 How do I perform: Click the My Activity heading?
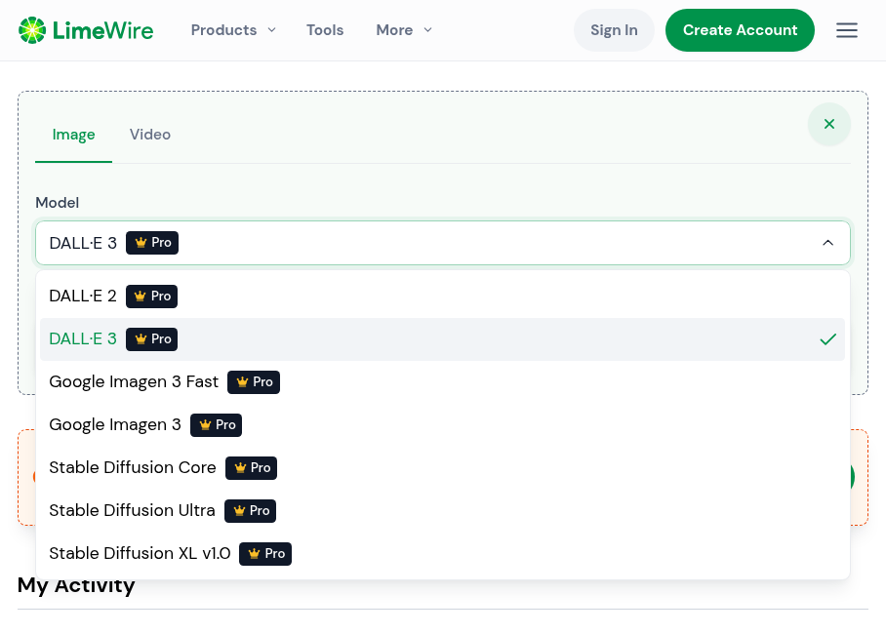(76, 585)
